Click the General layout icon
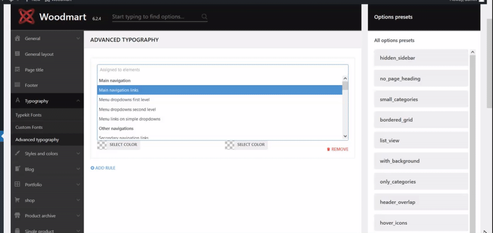The width and height of the screenshot is (493, 233). (18, 54)
